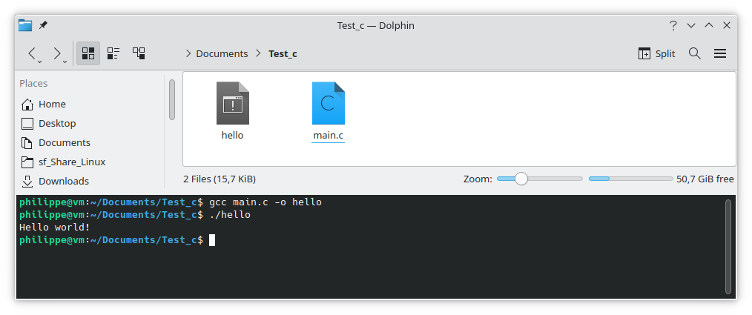Open Home in Places panel
Screen dimensions: 752x315
coord(52,104)
